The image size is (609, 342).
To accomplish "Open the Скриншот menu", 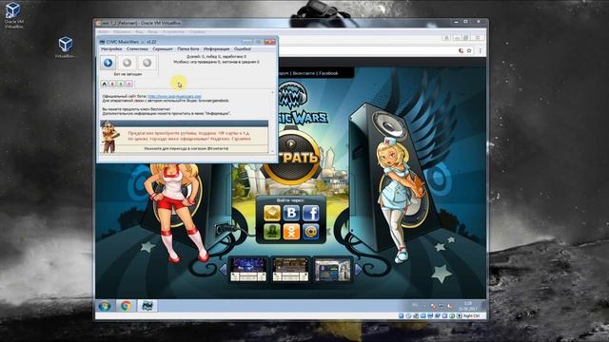I will coord(163,48).
